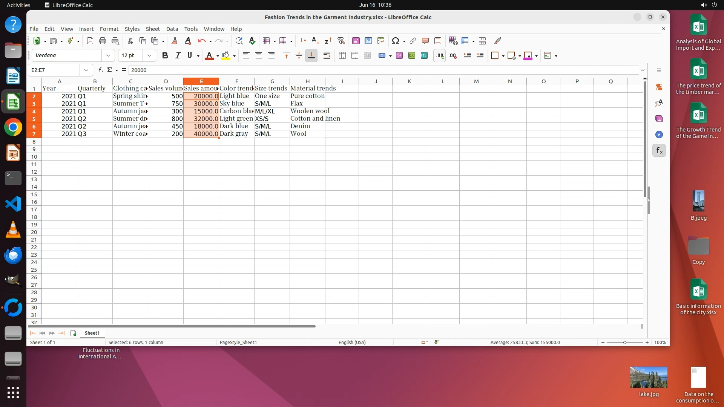The height and width of the screenshot is (407, 724).
Task: Click the Export as PDF icon
Action: pos(90,41)
